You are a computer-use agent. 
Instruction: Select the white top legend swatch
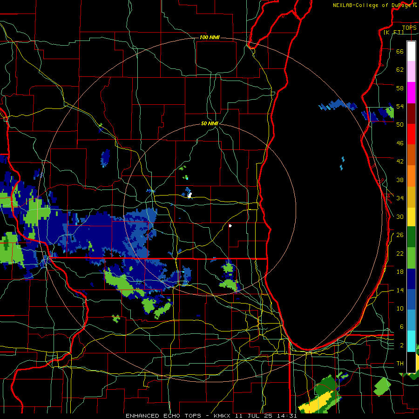point(411,51)
